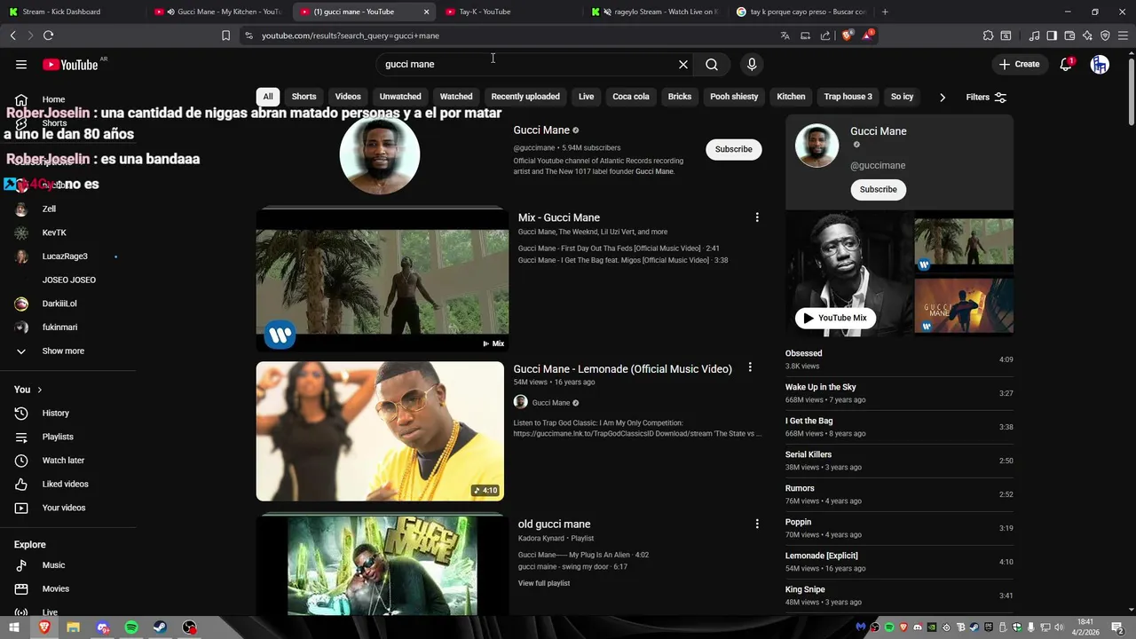Open more options for Mix - Gucci Mane
Screen dimensions: 1136x639
(x=757, y=217)
